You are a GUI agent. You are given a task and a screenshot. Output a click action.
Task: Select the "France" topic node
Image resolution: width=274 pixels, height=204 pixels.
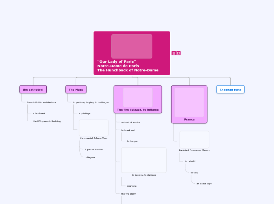tap(189, 119)
